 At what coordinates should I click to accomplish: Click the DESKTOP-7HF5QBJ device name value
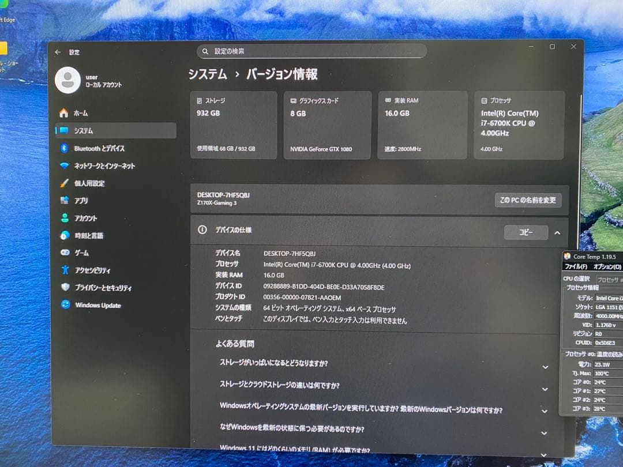tap(289, 253)
